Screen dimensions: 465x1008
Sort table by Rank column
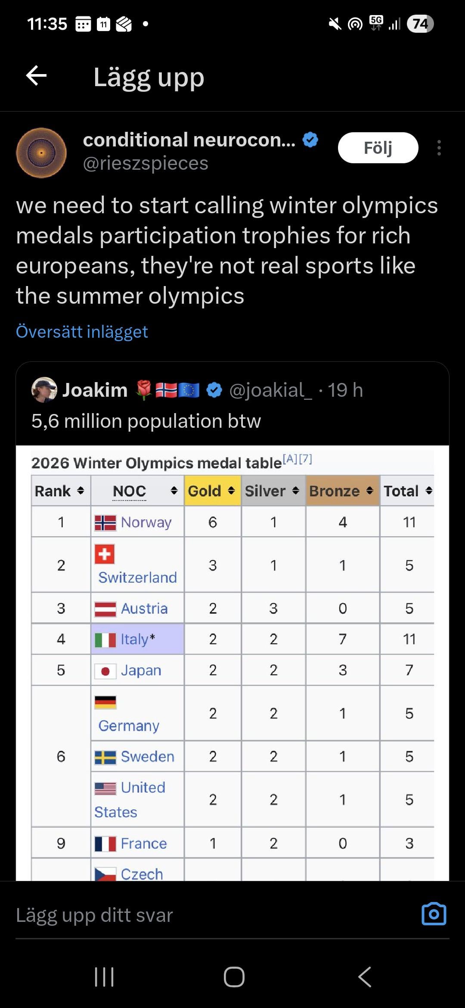coord(80,491)
